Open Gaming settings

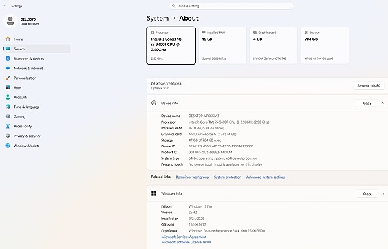click(37, 116)
